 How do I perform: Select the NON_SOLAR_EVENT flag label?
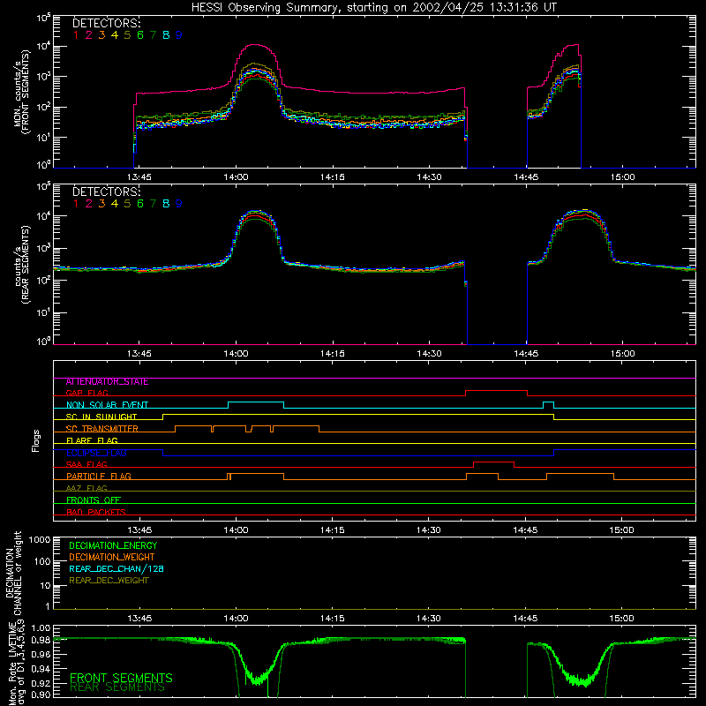[x=107, y=405]
